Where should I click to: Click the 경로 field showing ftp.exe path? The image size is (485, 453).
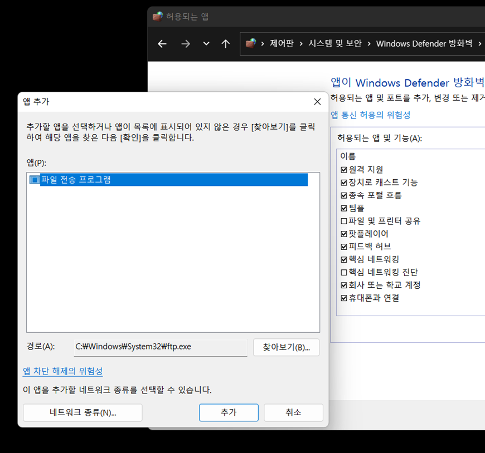point(161,347)
